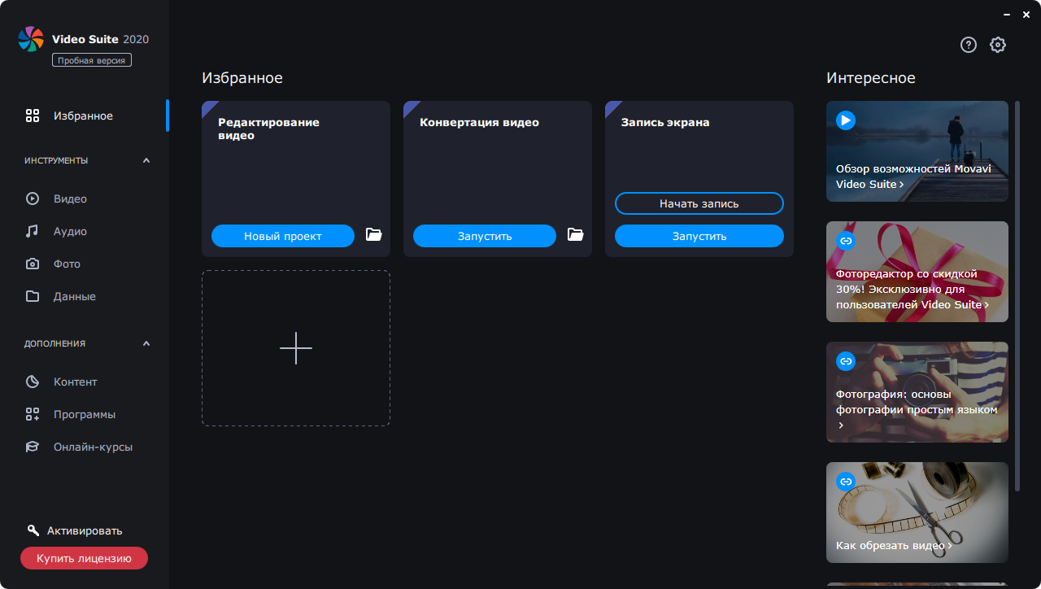The height and width of the screenshot is (589, 1041).
Task: Open the Аудио tools section
Action: pyautogui.click(x=85, y=231)
